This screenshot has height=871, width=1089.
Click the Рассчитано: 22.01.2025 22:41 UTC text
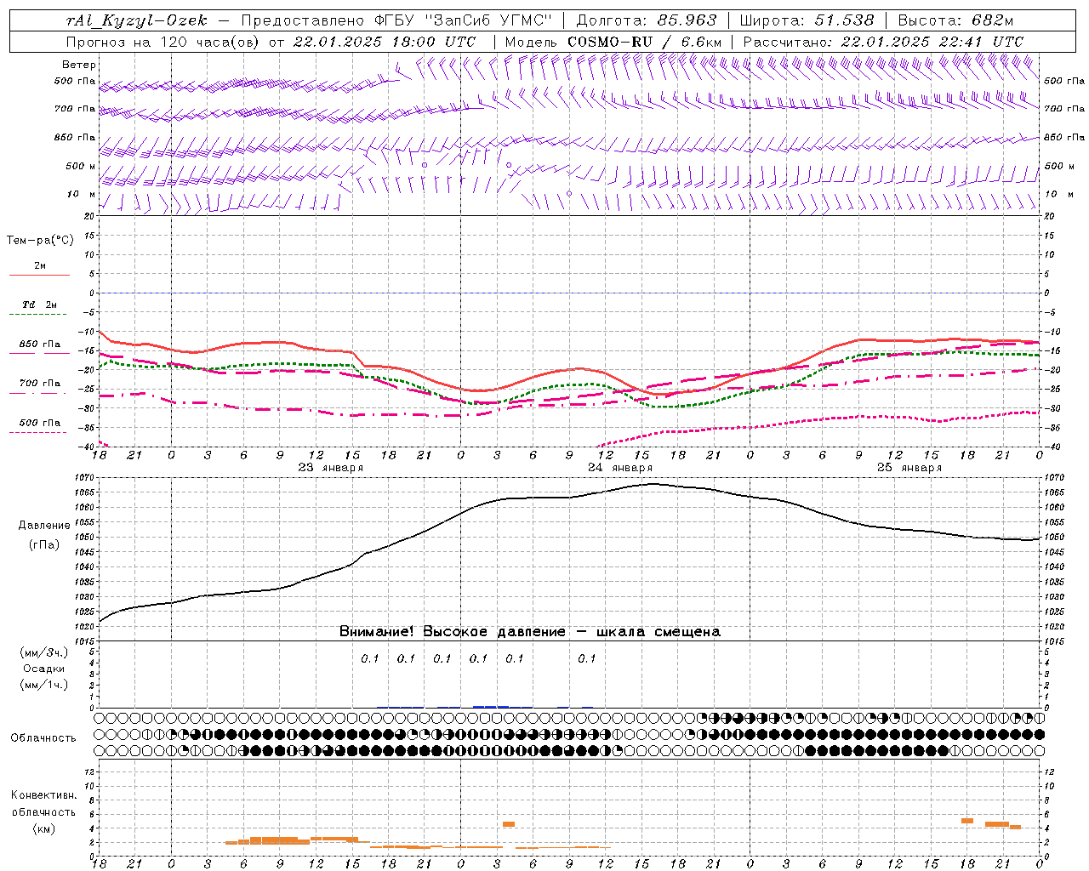point(883,42)
